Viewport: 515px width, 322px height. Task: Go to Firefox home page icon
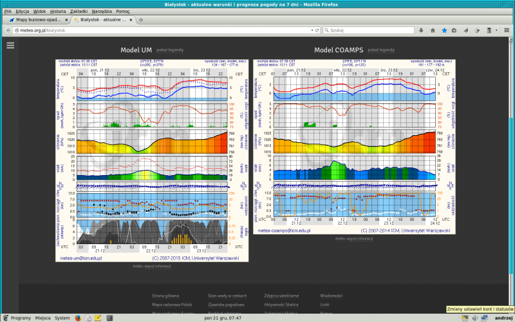point(432,30)
